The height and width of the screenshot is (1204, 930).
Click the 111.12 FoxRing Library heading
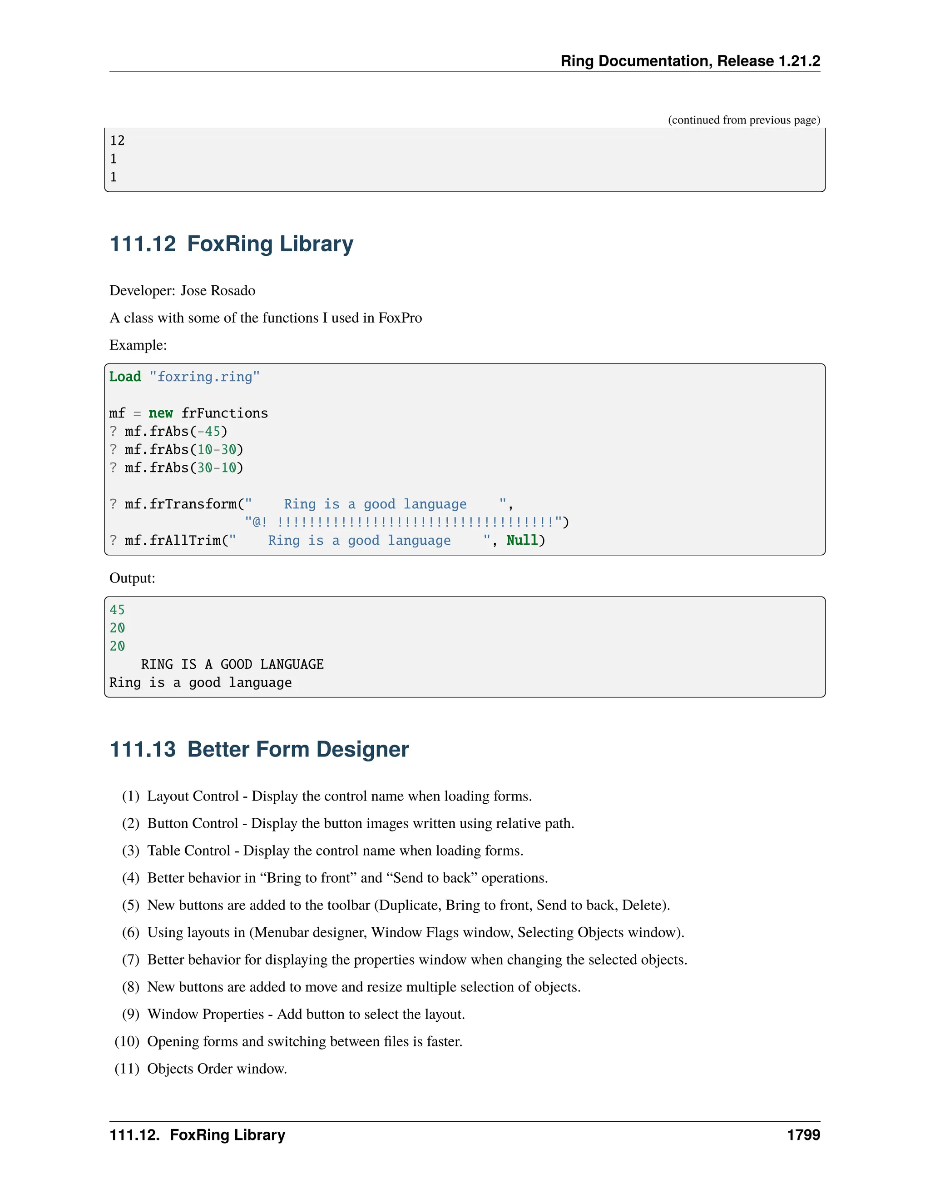(x=232, y=244)
